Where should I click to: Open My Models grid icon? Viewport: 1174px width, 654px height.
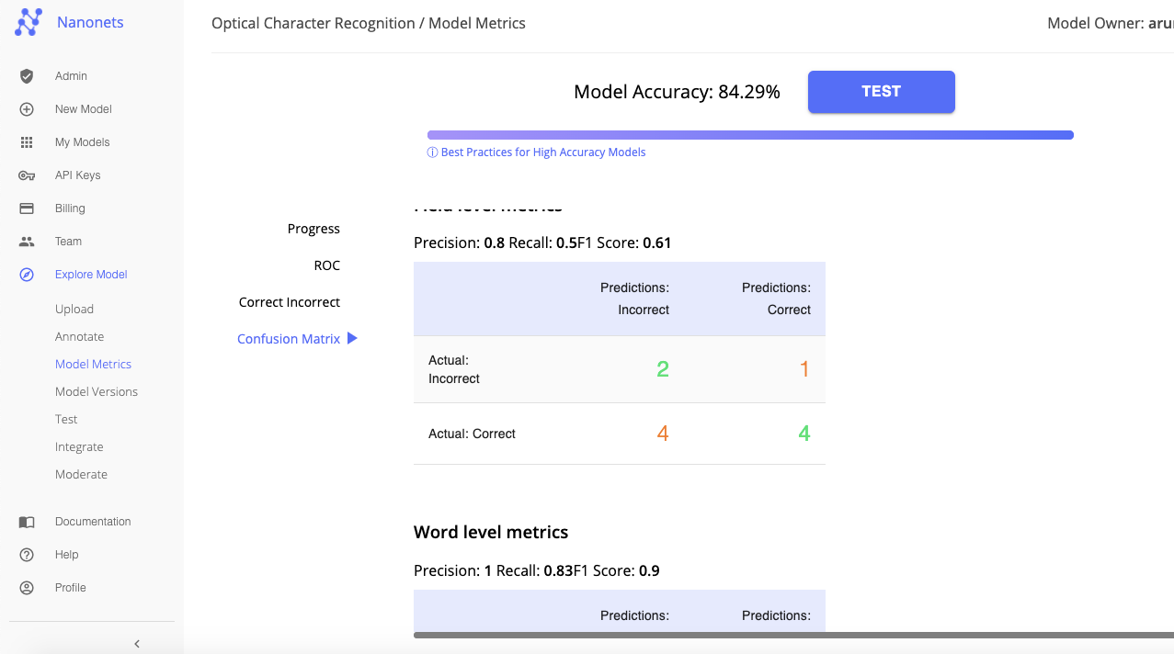27,142
